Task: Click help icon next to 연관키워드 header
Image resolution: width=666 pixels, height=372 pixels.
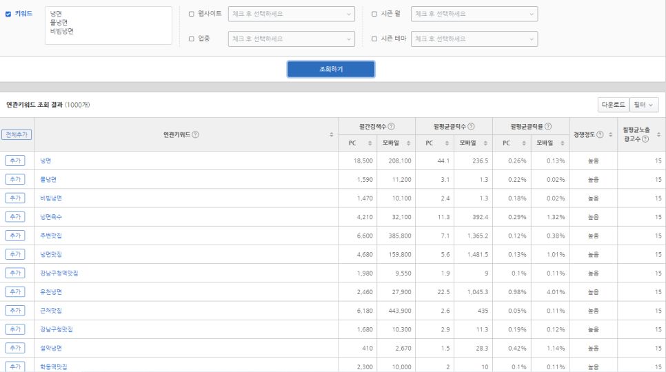Action: 195,134
